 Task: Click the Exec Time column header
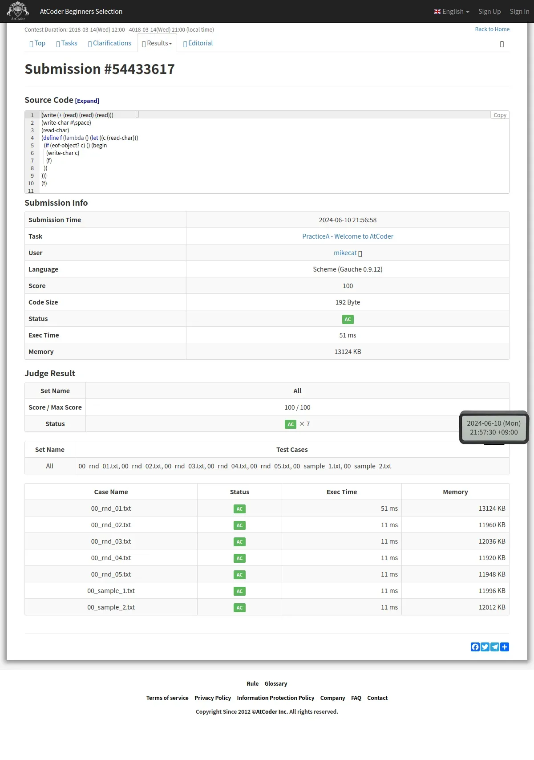click(x=342, y=492)
